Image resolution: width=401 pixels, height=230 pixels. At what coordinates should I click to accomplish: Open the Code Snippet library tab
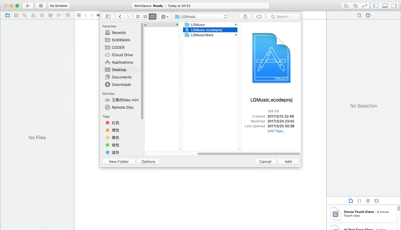point(360,201)
